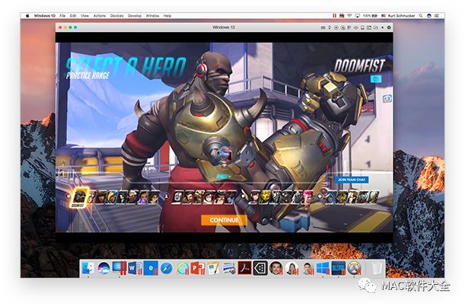Expand the status icons arrow in VM title bar
Screen dimensions: 465x306
coord(382,27)
